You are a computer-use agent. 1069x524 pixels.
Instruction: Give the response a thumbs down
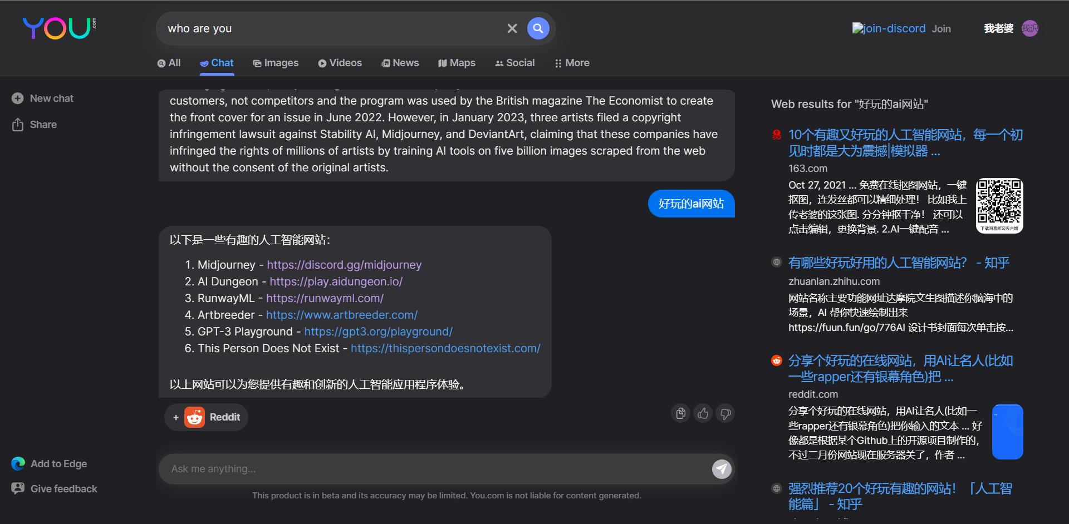pos(725,413)
